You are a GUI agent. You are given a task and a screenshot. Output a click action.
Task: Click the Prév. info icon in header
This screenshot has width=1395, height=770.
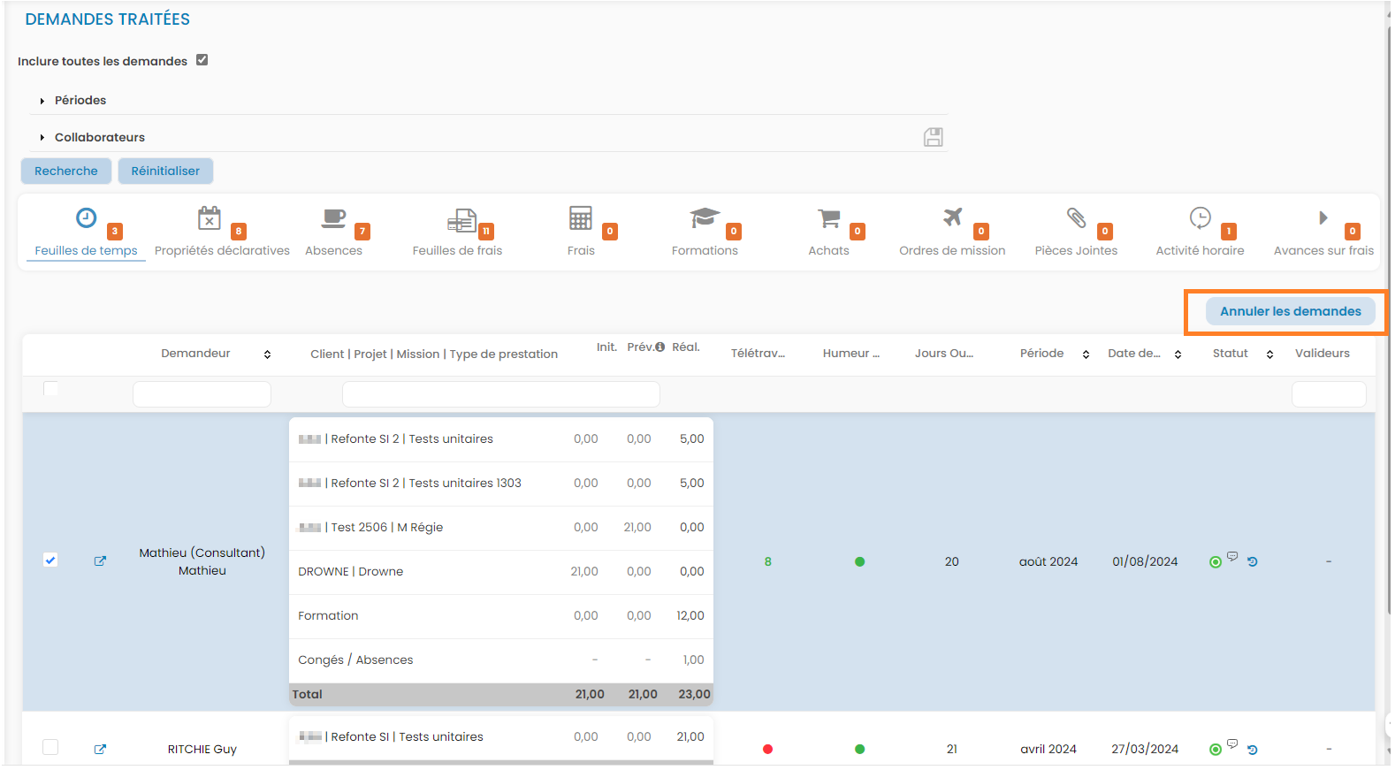click(x=659, y=347)
